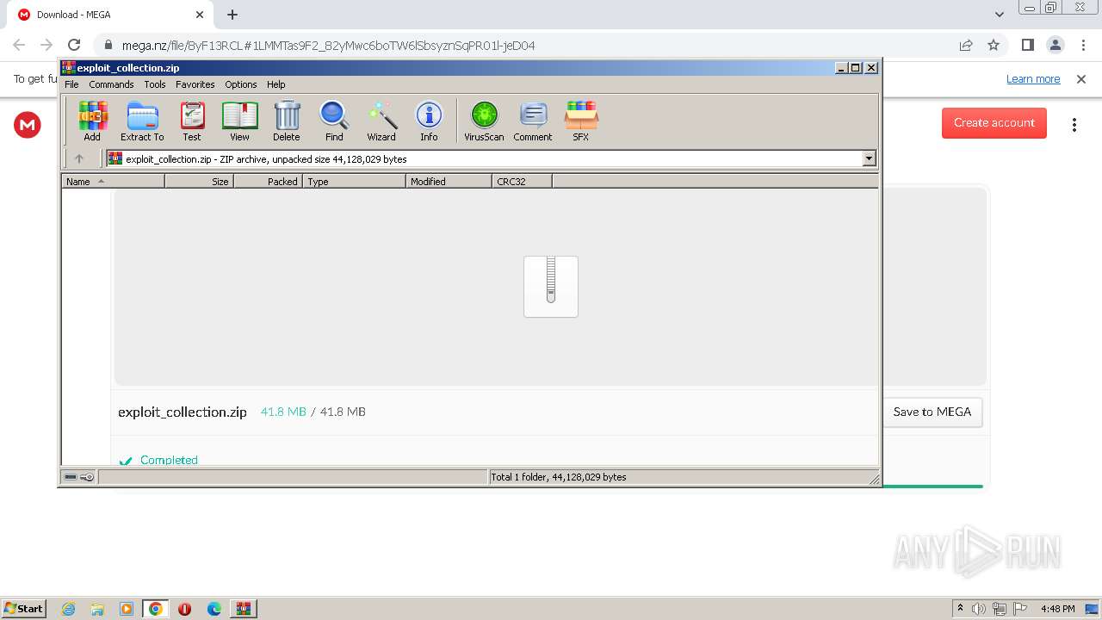Toggle the Chrome side panel
The width and height of the screenshot is (1102, 620).
[x=1028, y=45]
